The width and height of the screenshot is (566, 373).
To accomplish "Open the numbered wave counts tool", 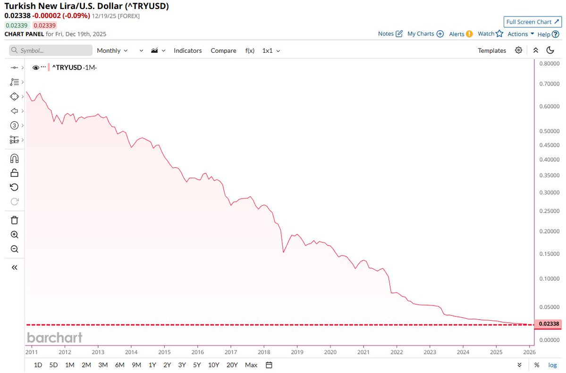I will pyautogui.click(x=14, y=125).
